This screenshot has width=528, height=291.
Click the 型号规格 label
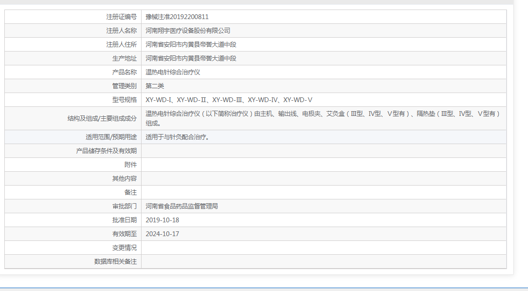coord(125,100)
